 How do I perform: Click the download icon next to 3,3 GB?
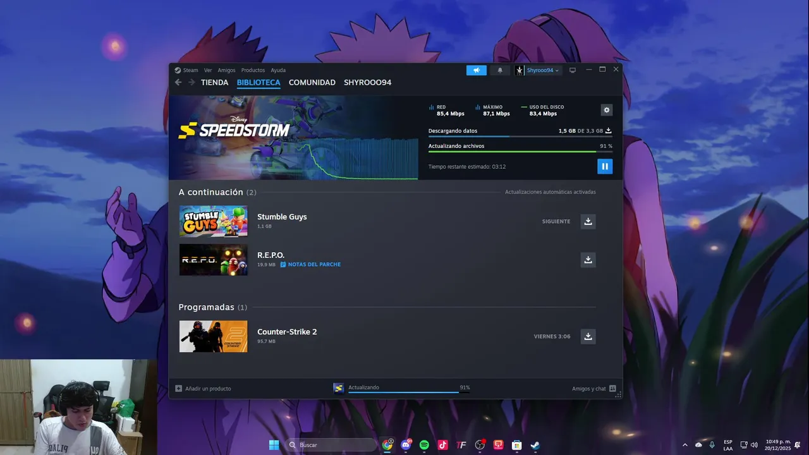608,131
